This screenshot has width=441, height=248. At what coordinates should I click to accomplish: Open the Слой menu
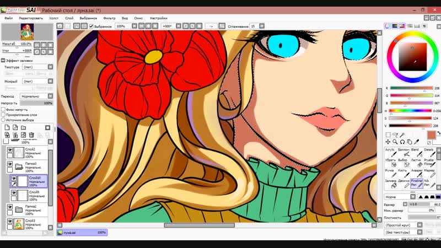click(69, 18)
